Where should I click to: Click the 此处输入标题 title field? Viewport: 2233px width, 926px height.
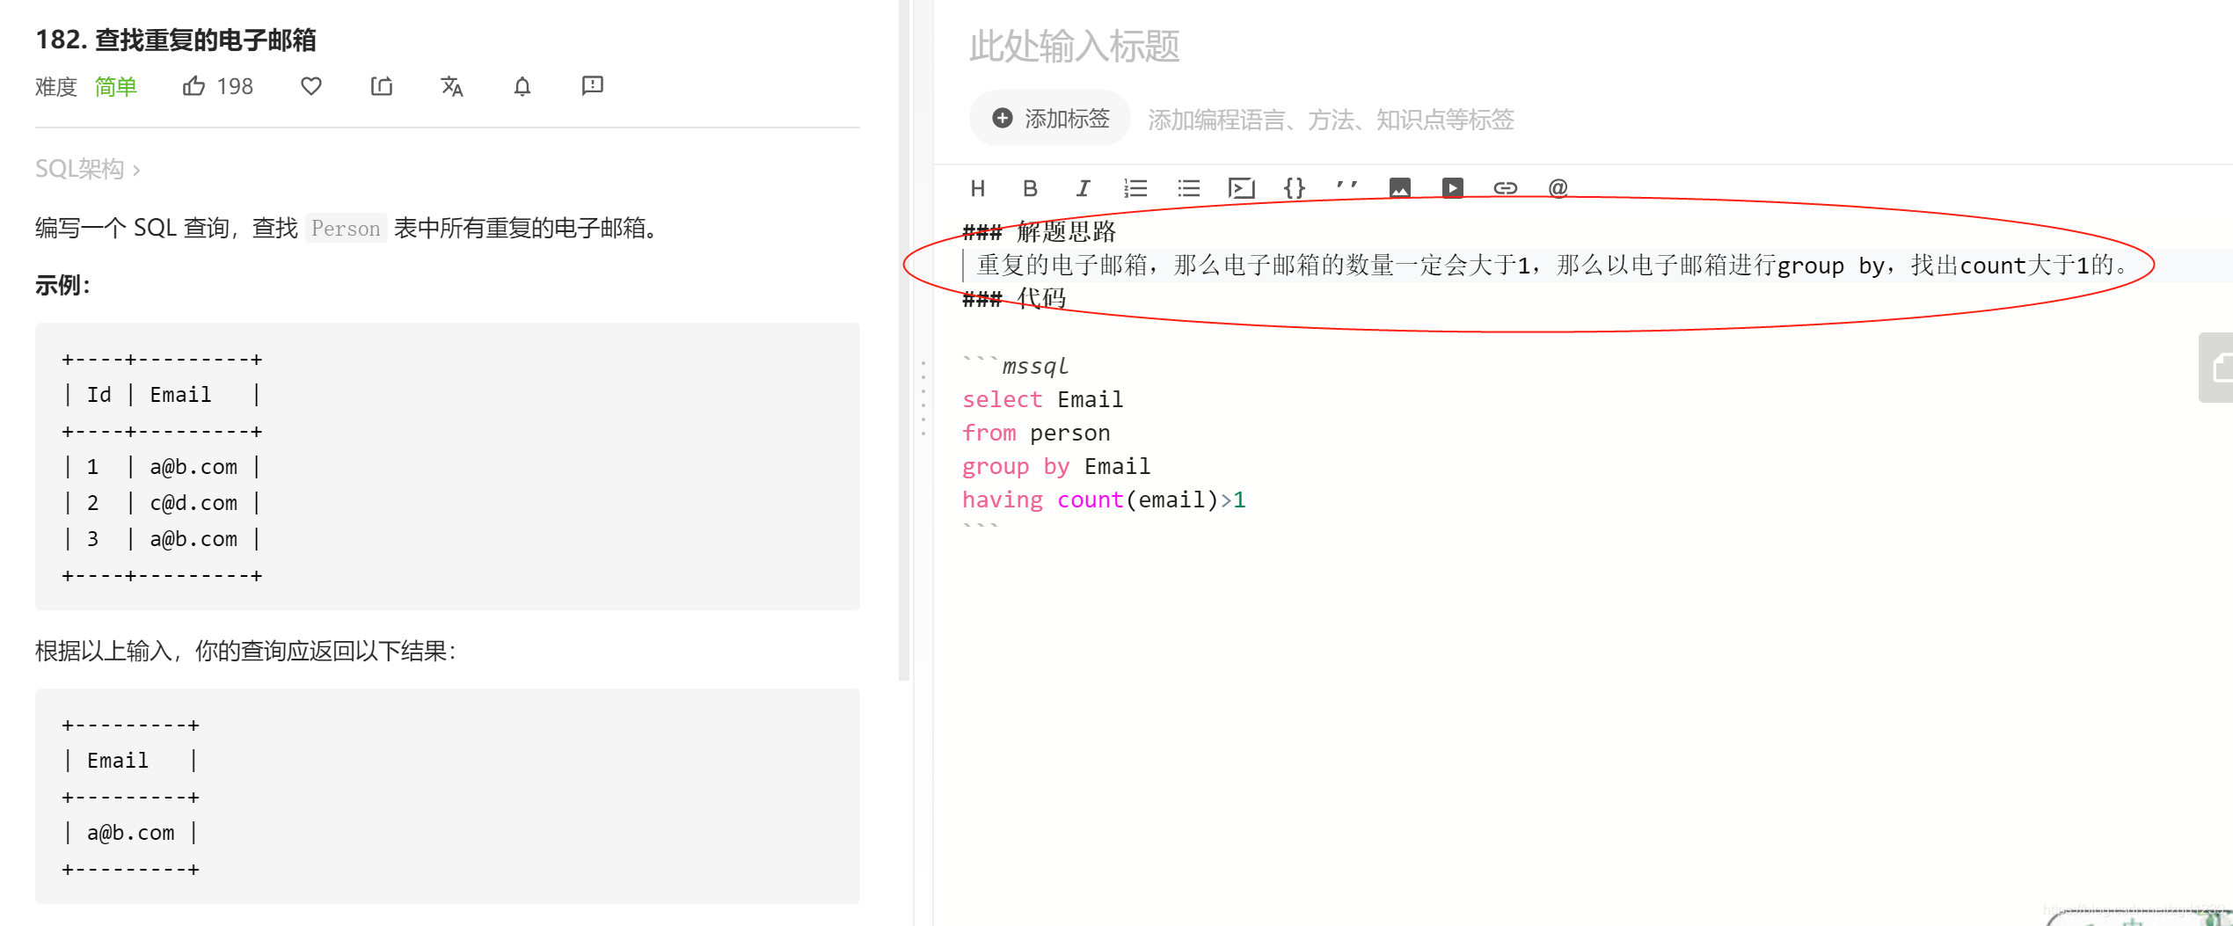(1074, 48)
